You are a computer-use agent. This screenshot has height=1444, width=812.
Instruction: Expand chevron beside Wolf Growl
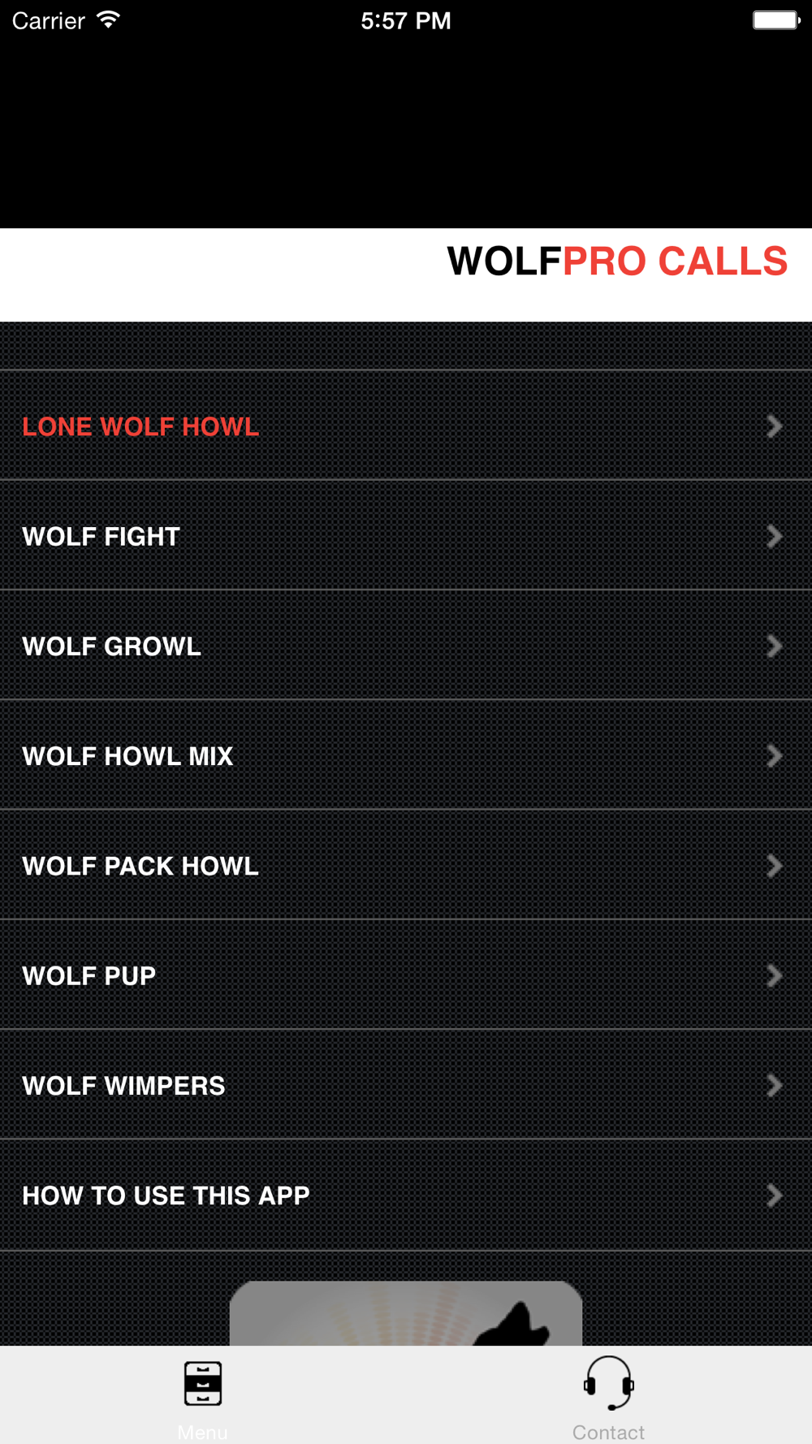pyautogui.click(x=775, y=646)
